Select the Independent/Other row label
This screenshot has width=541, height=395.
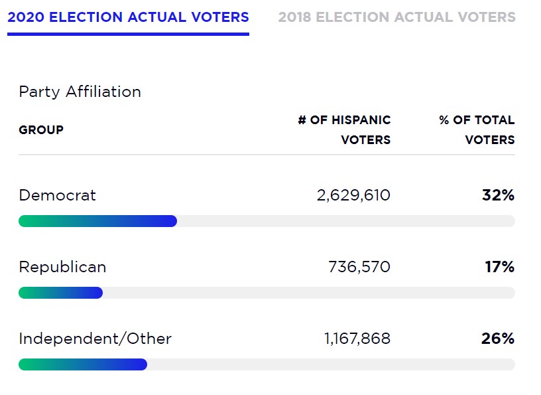(x=95, y=339)
